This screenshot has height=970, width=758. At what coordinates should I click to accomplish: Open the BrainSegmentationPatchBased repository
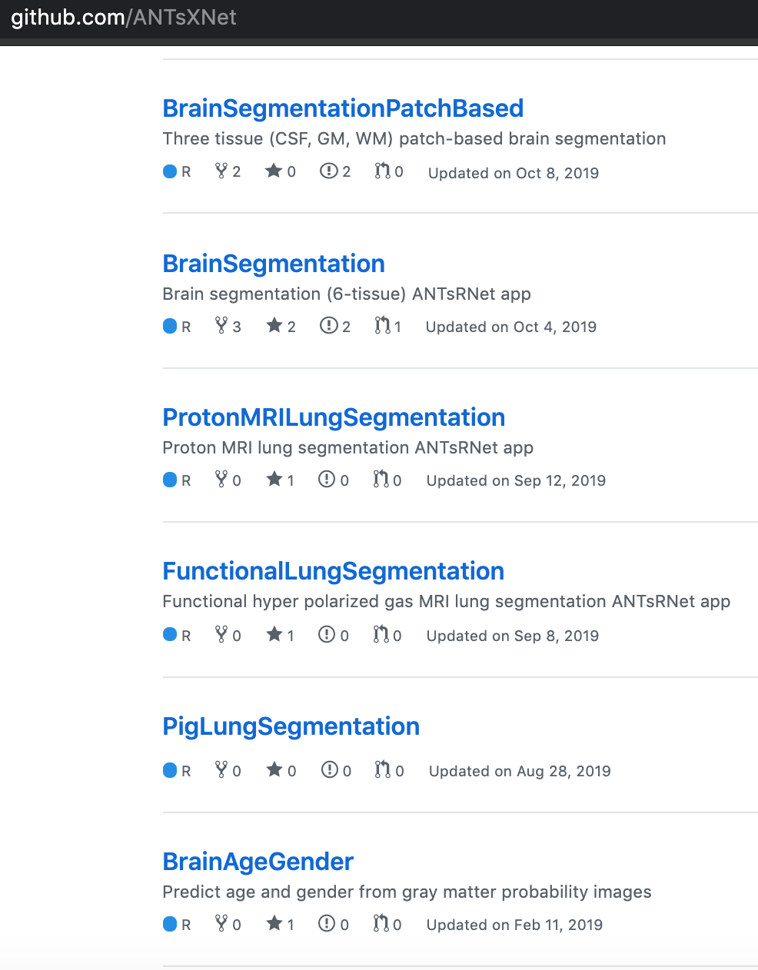coord(343,108)
